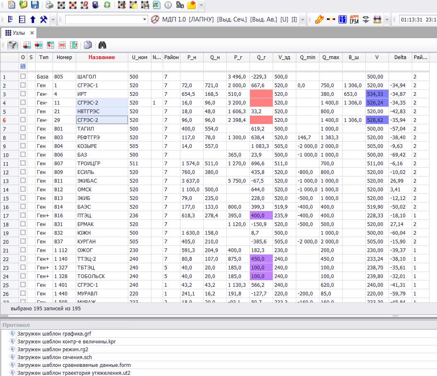Select the protocol entry about сечения.sch
437x376 pixels.
pos(54,357)
